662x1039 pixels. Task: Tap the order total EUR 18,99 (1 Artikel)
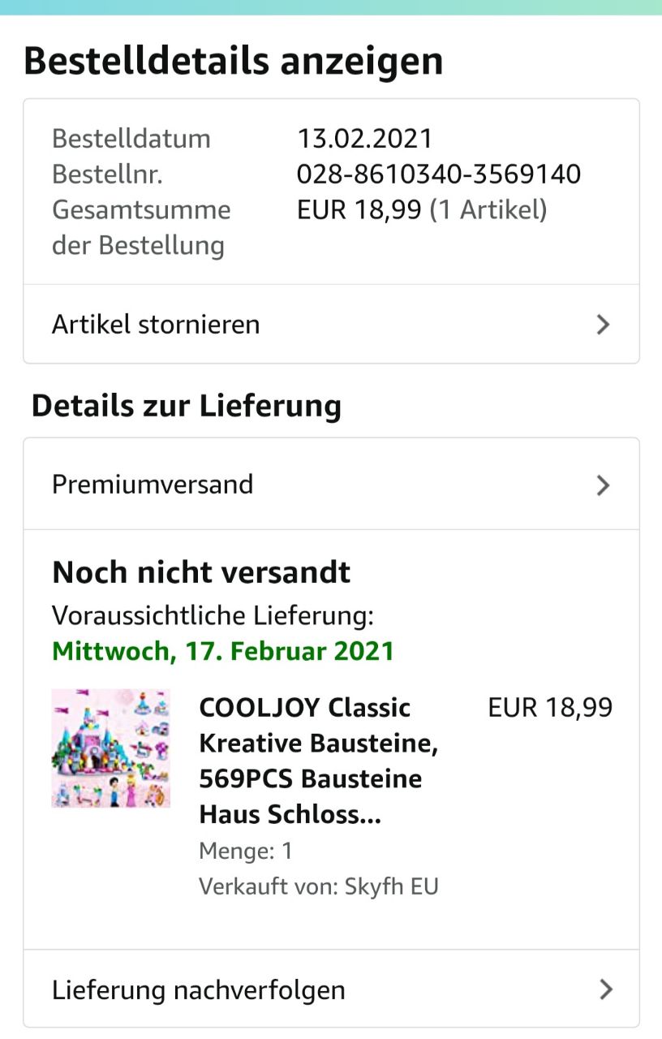tap(422, 210)
